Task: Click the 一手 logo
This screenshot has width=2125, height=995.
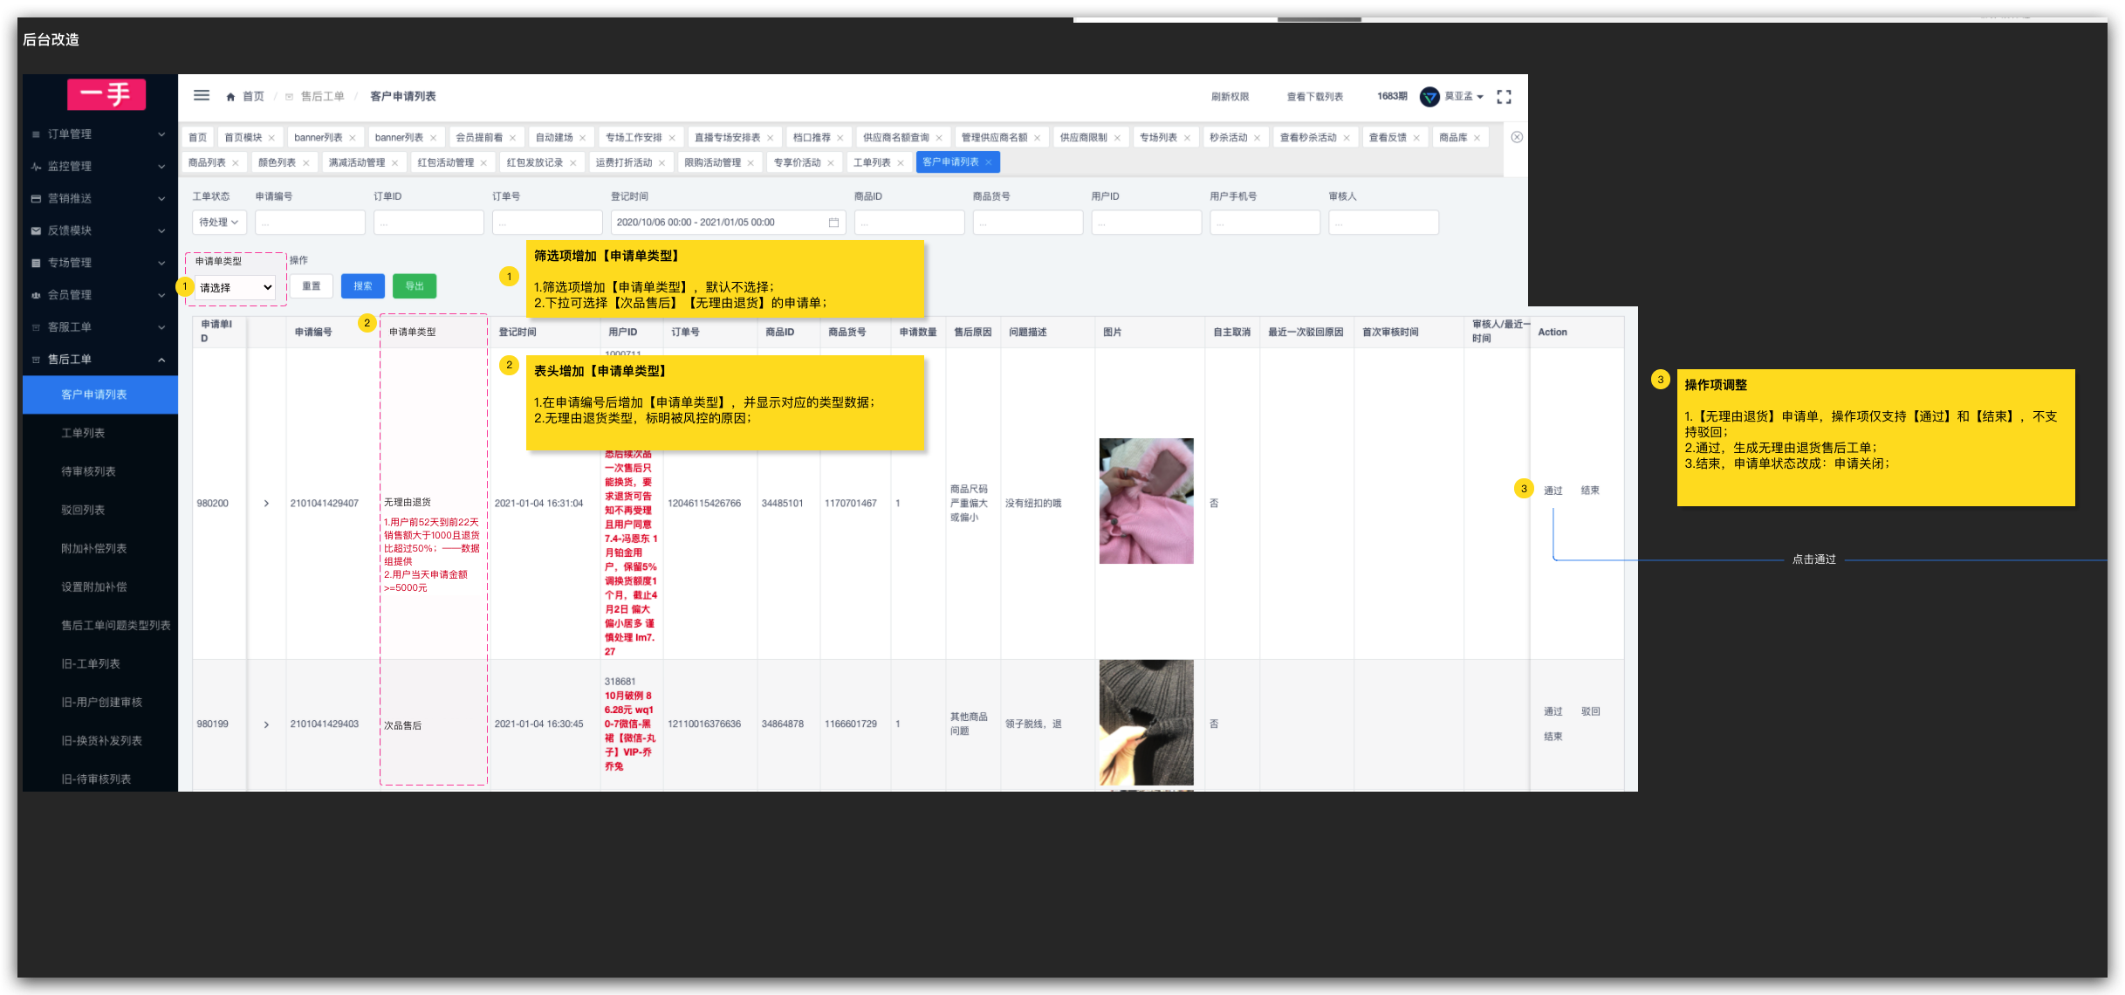Action: (x=106, y=94)
